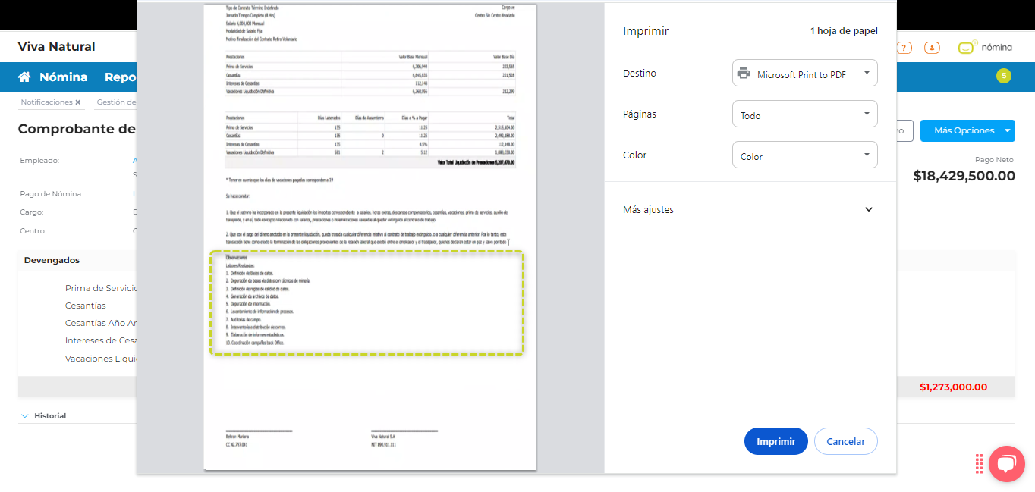Open the Destino dropdown
The height and width of the screenshot is (492, 1035).
pos(804,74)
